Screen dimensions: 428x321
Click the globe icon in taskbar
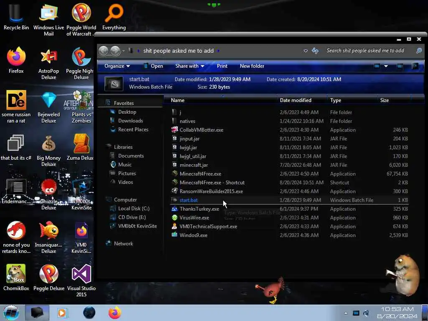(89, 313)
